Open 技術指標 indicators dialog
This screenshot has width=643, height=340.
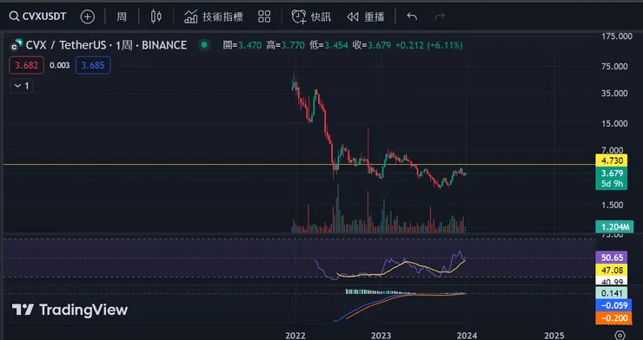tap(213, 16)
